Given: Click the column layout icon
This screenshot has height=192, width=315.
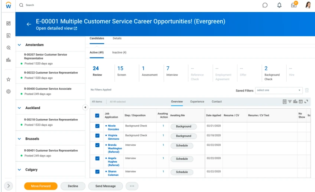Looking at the screenshot, I should [301, 102].
